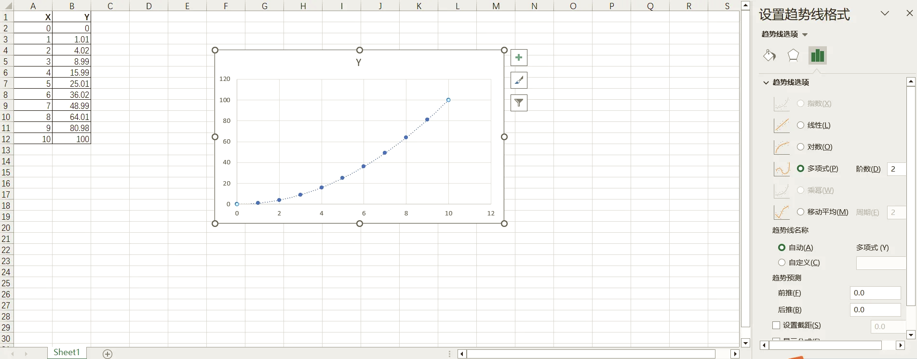Open the pane options chevron menu
The width and height of the screenshot is (917, 359).
(x=885, y=13)
